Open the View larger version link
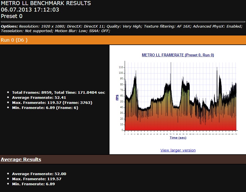246x192 pixels. tap(178, 150)
